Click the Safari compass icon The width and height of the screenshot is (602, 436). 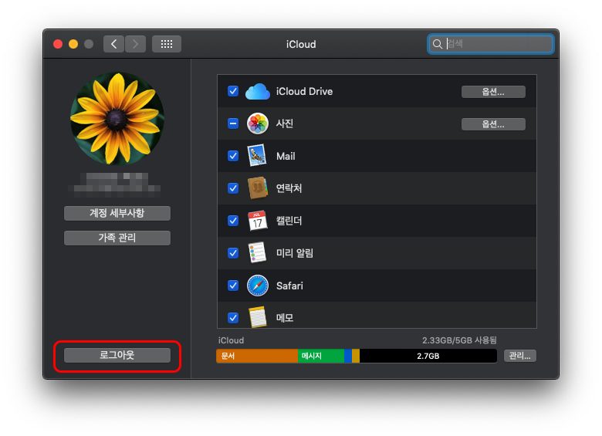257,286
